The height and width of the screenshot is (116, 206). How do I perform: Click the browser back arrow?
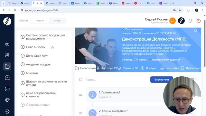(4, 10)
